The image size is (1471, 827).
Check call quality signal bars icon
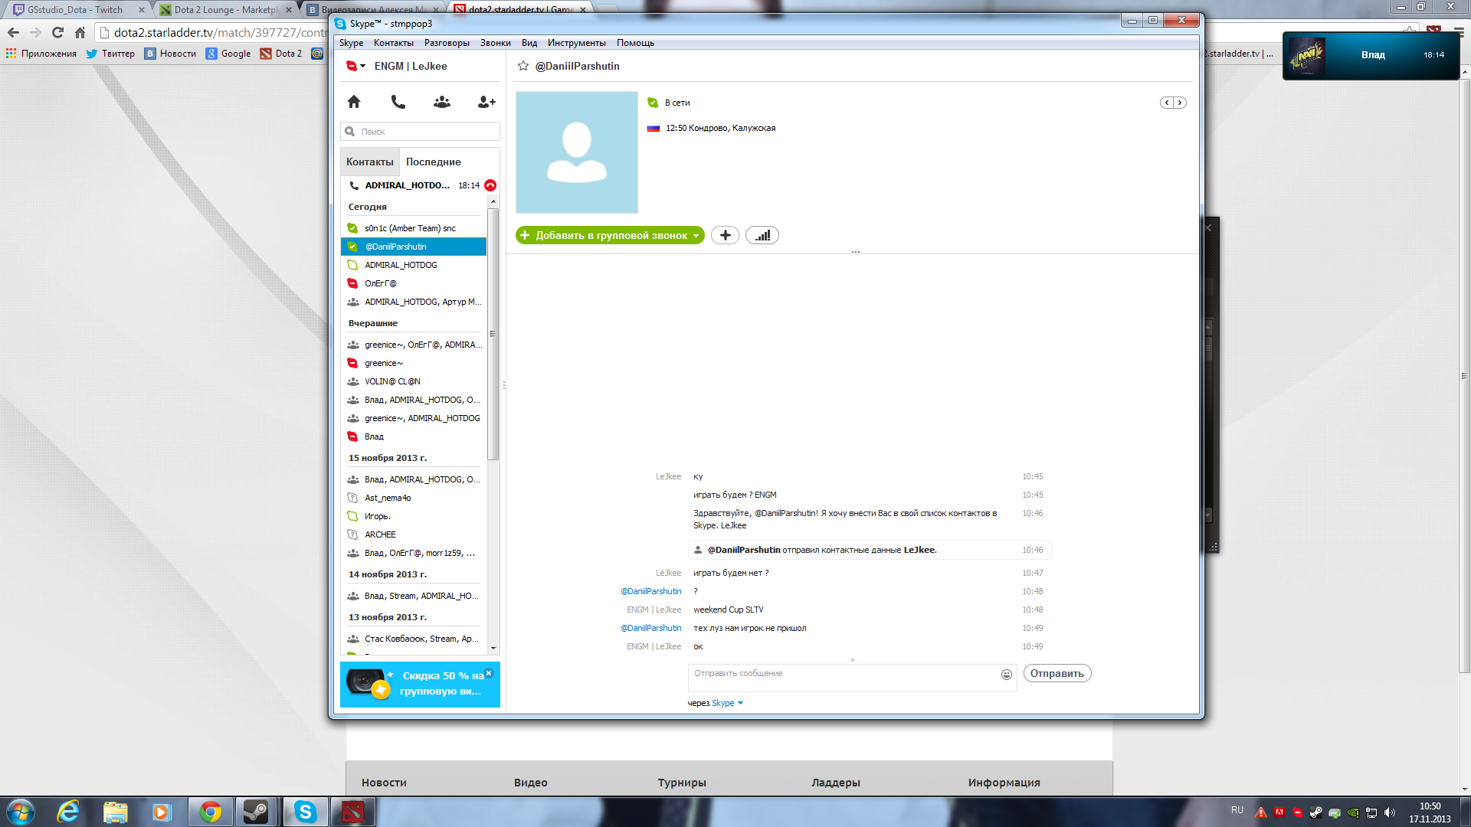(x=762, y=236)
